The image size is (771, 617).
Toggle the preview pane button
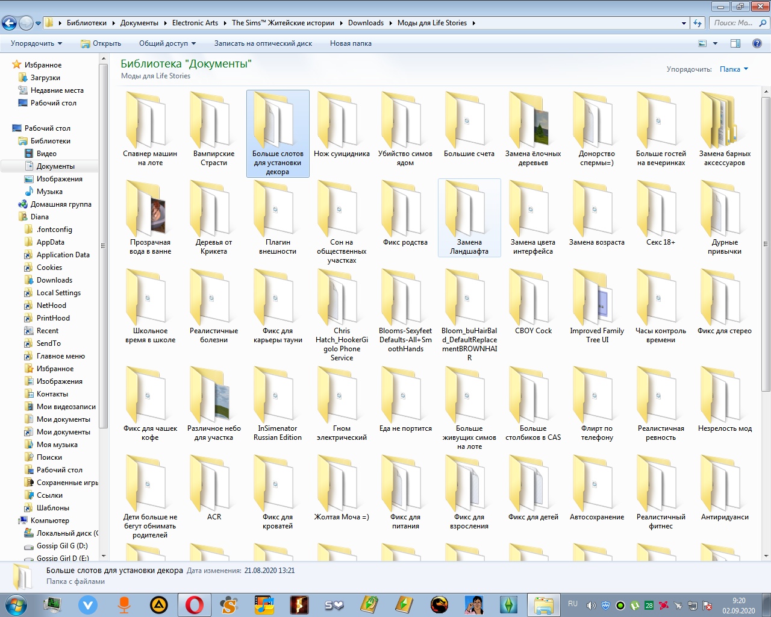(x=735, y=43)
